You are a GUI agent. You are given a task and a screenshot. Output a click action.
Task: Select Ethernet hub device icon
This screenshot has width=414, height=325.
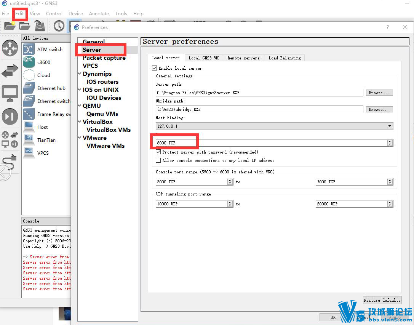pyautogui.click(x=29, y=88)
